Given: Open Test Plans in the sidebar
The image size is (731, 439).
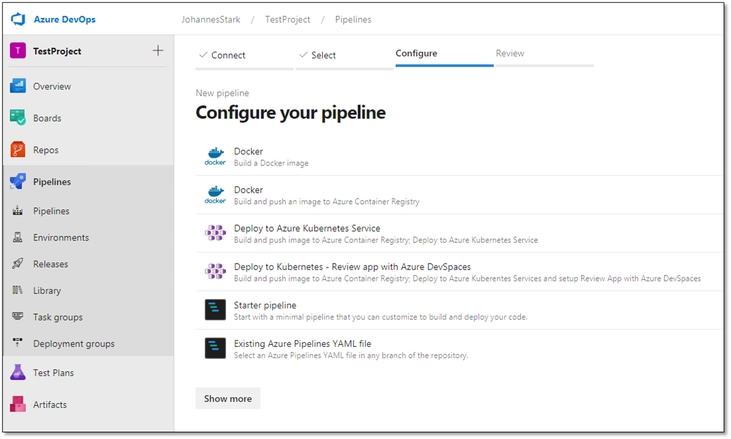Looking at the screenshot, I should click(88, 373).
